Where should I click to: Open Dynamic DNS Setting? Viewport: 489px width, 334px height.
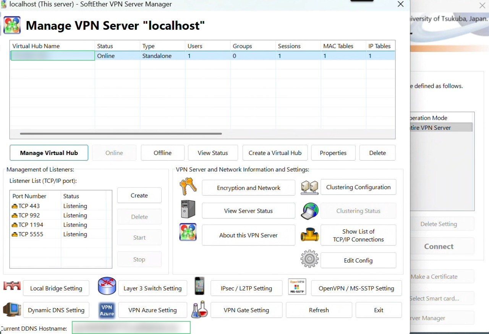[x=56, y=310]
